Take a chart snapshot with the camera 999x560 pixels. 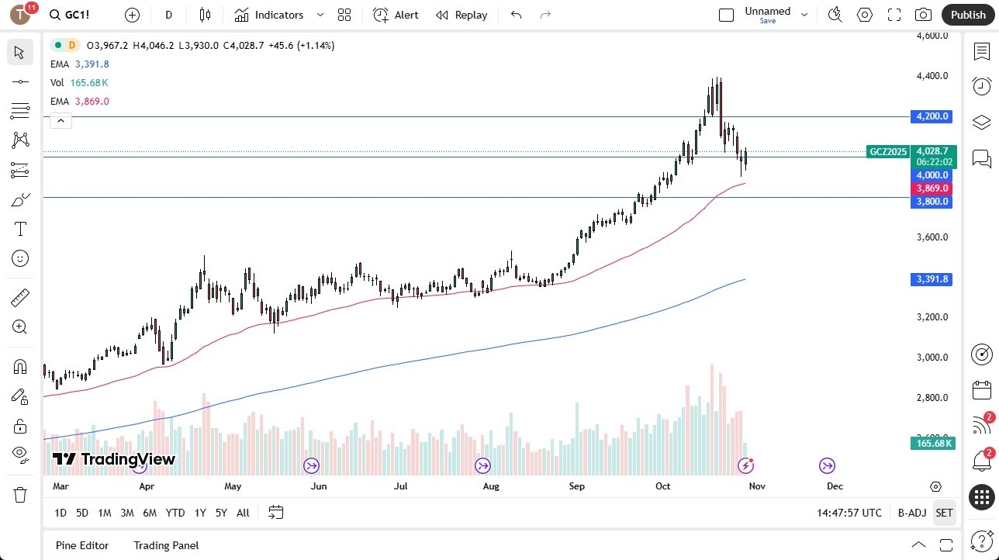(923, 15)
